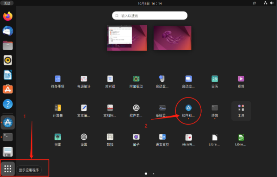Image resolution: width=277 pixels, height=177 pixels.
Task: Open 附加驱动 additional drivers
Action: pyautogui.click(x=136, y=82)
